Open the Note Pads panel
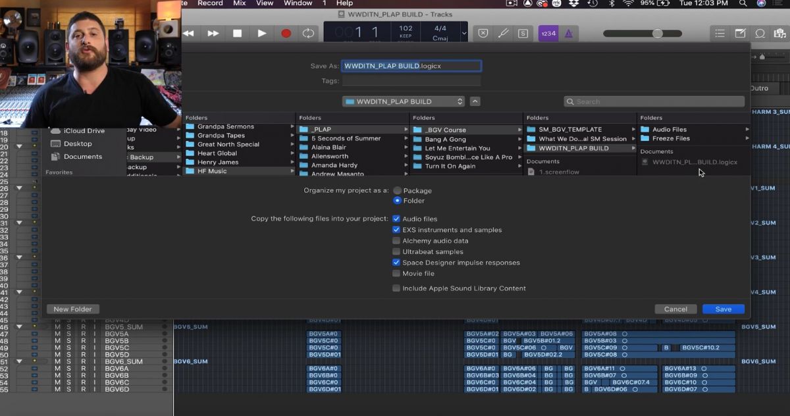The width and height of the screenshot is (790, 416). (x=739, y=33)
